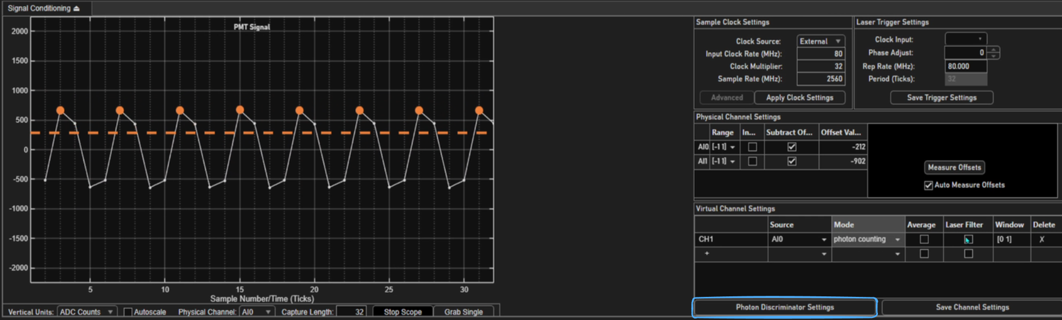
Task: Disable Subtract Offset for AI0
Action: click(x=791, y=147)
